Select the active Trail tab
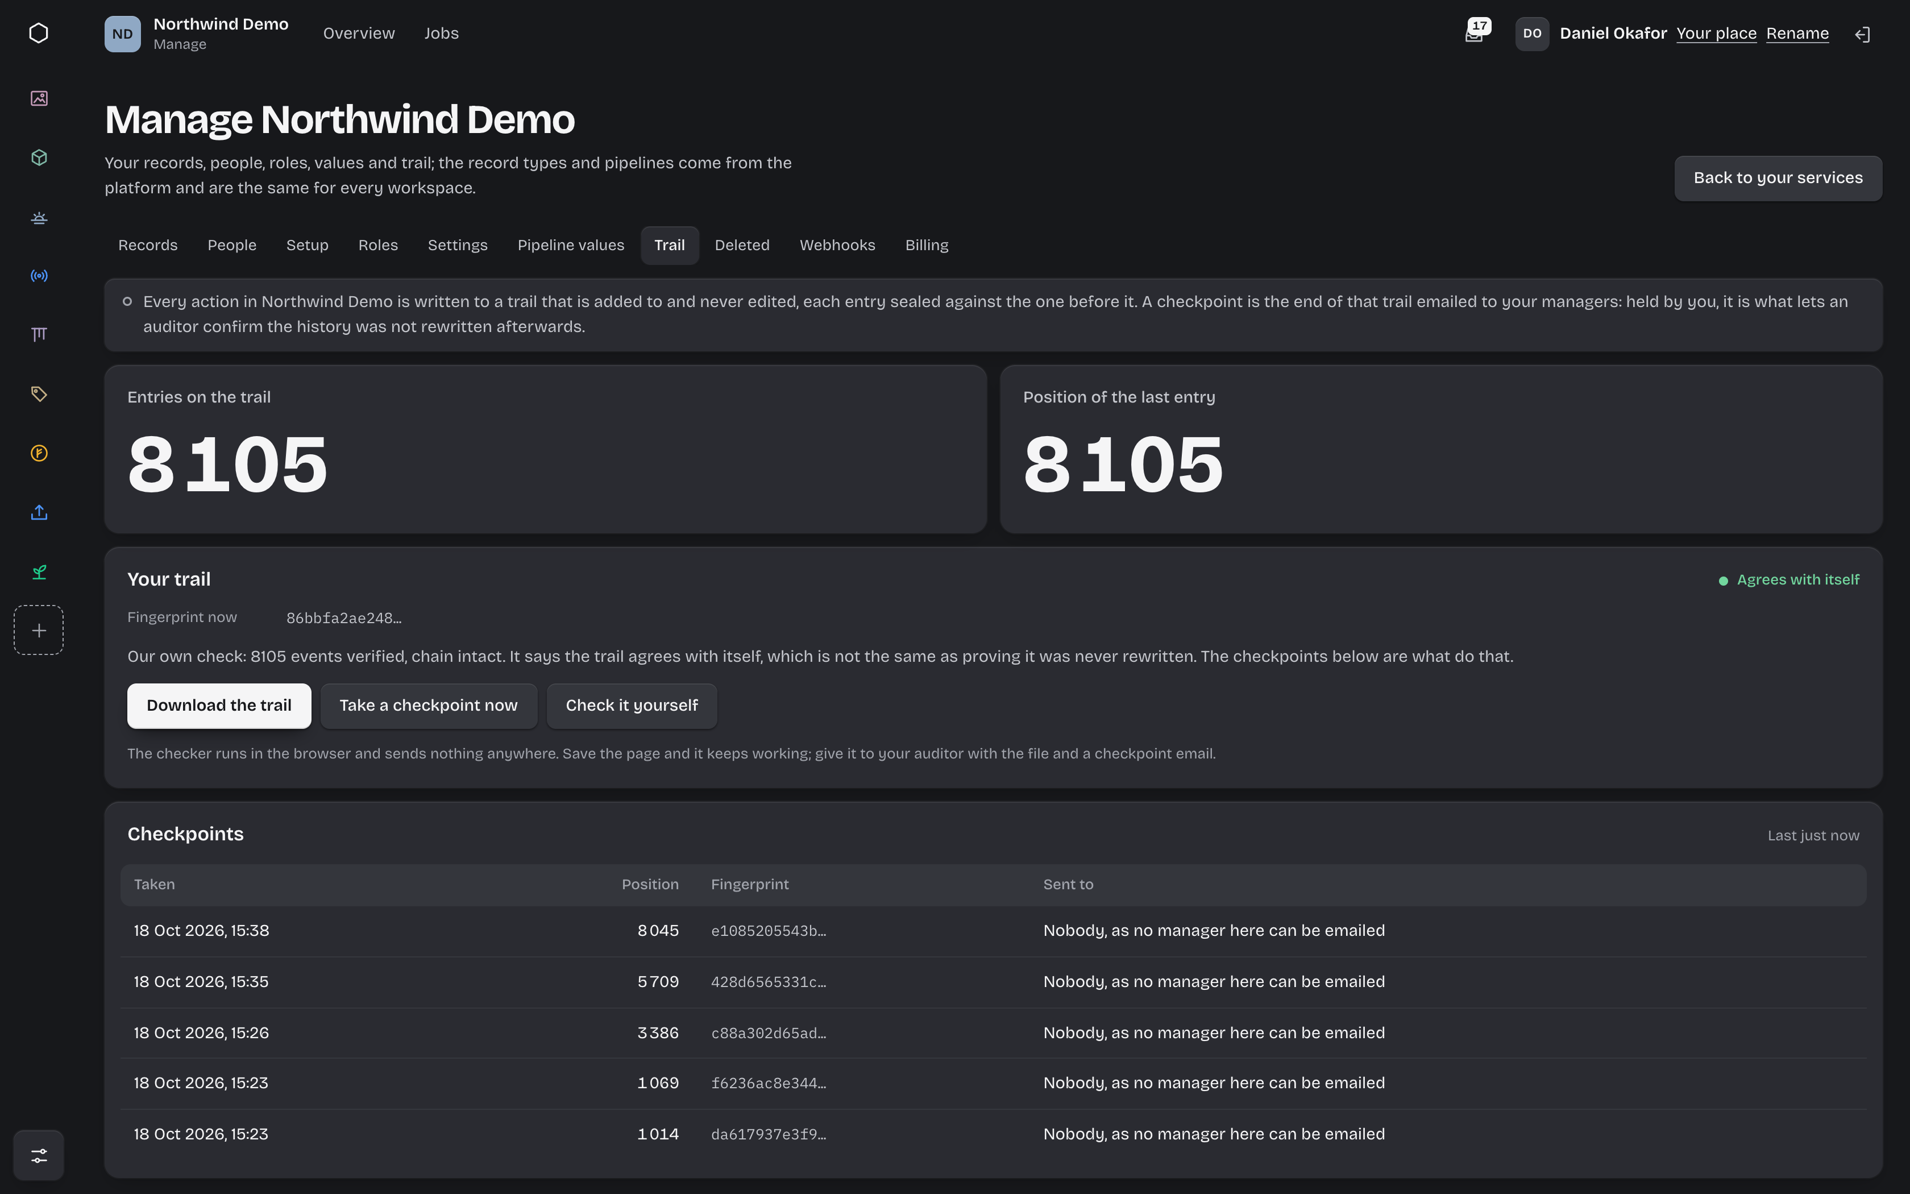Image resolution: width=1910 pixels, height=1194 pixels. [x=669, y=246]
